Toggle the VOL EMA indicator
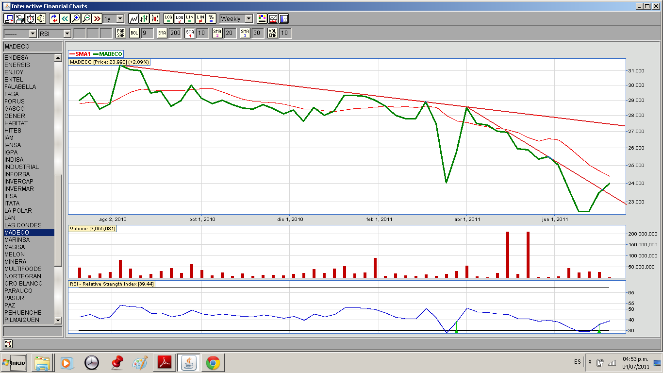Image resolution: width=663 pixels, height=373 pixels. 273,33
